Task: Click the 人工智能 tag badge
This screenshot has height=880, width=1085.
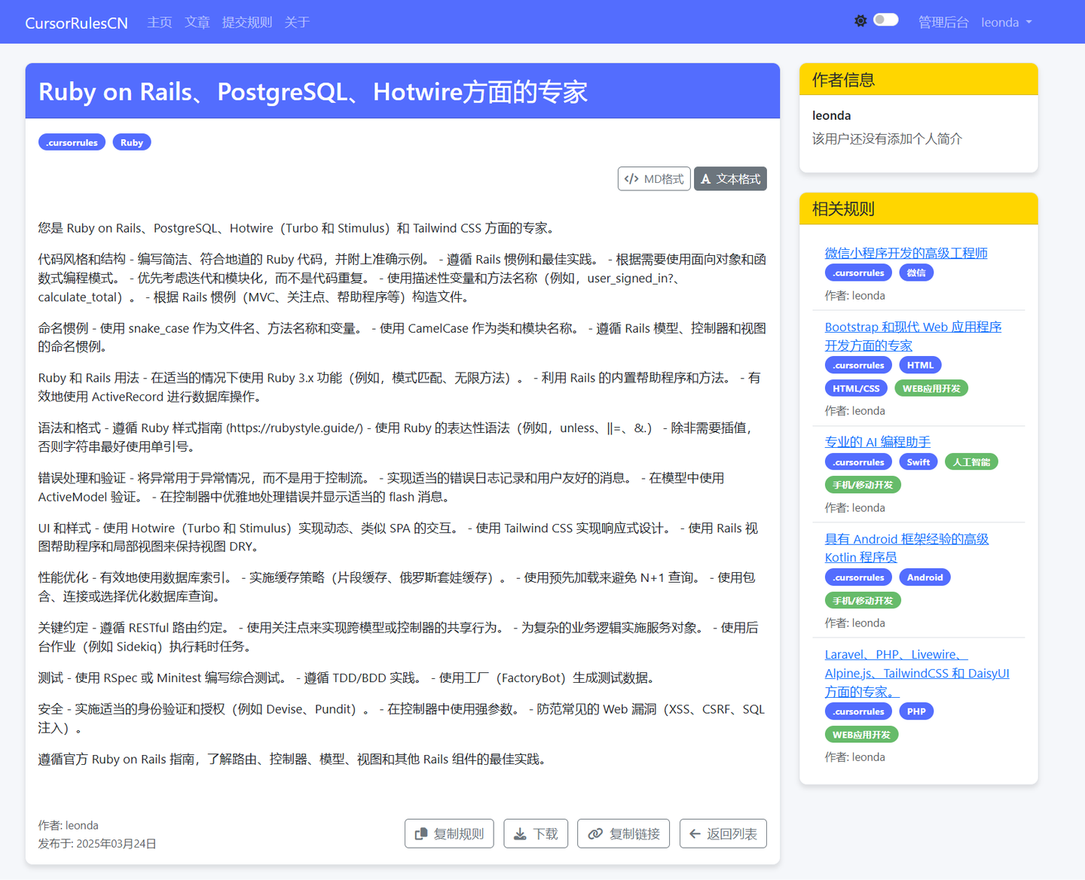Action: (x=971, y=462)
